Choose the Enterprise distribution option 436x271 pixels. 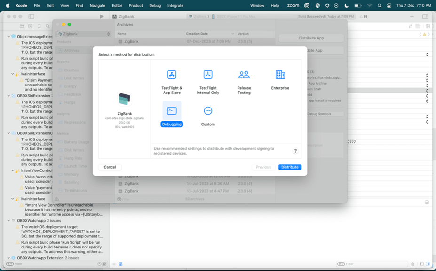(280, 80)
